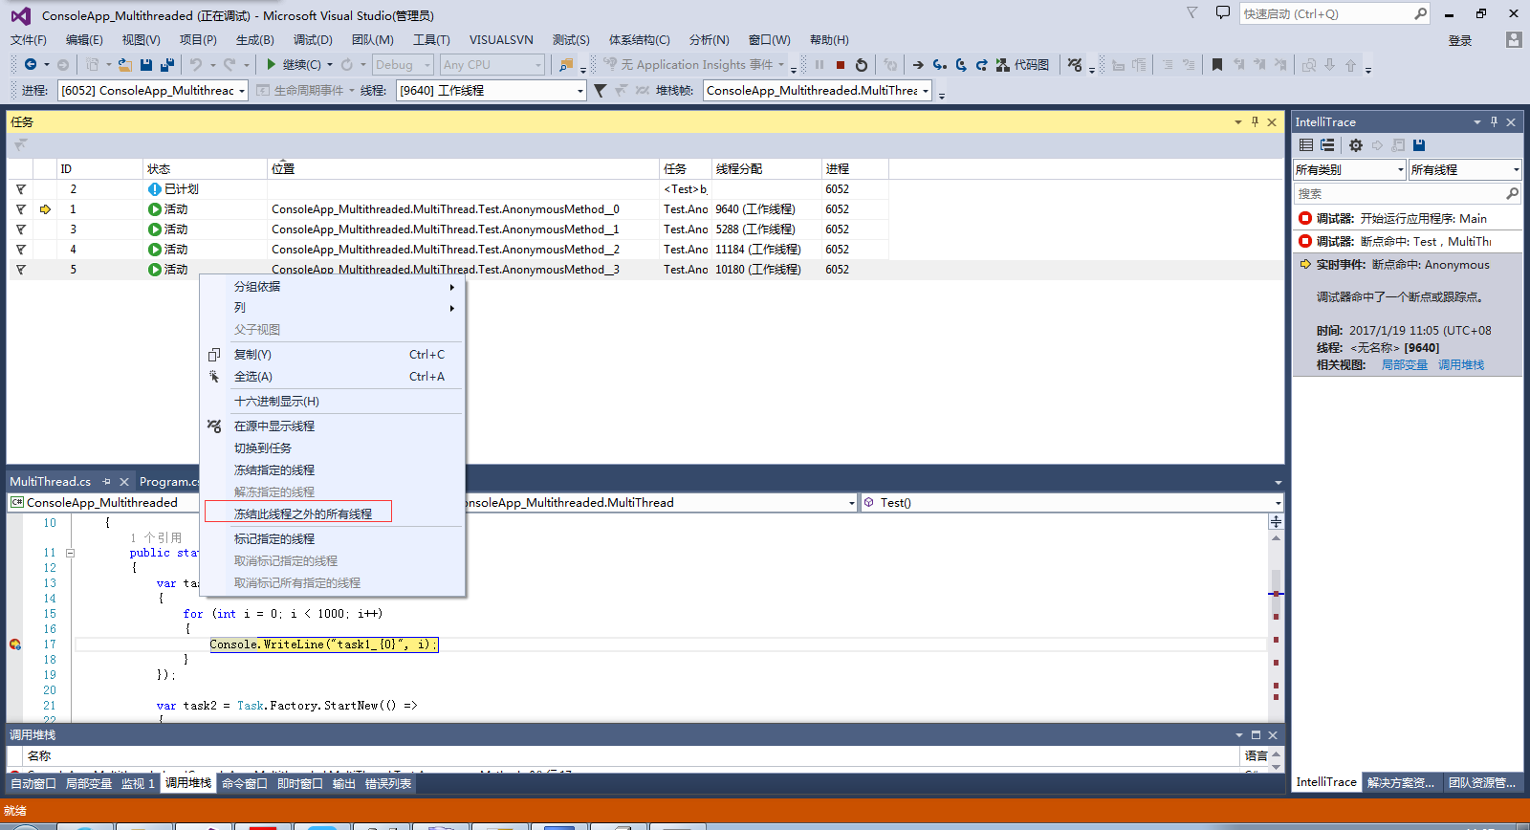Click the notifications flag icon in title bar
Screen dimensions: 1530x830
[1191, 12]
